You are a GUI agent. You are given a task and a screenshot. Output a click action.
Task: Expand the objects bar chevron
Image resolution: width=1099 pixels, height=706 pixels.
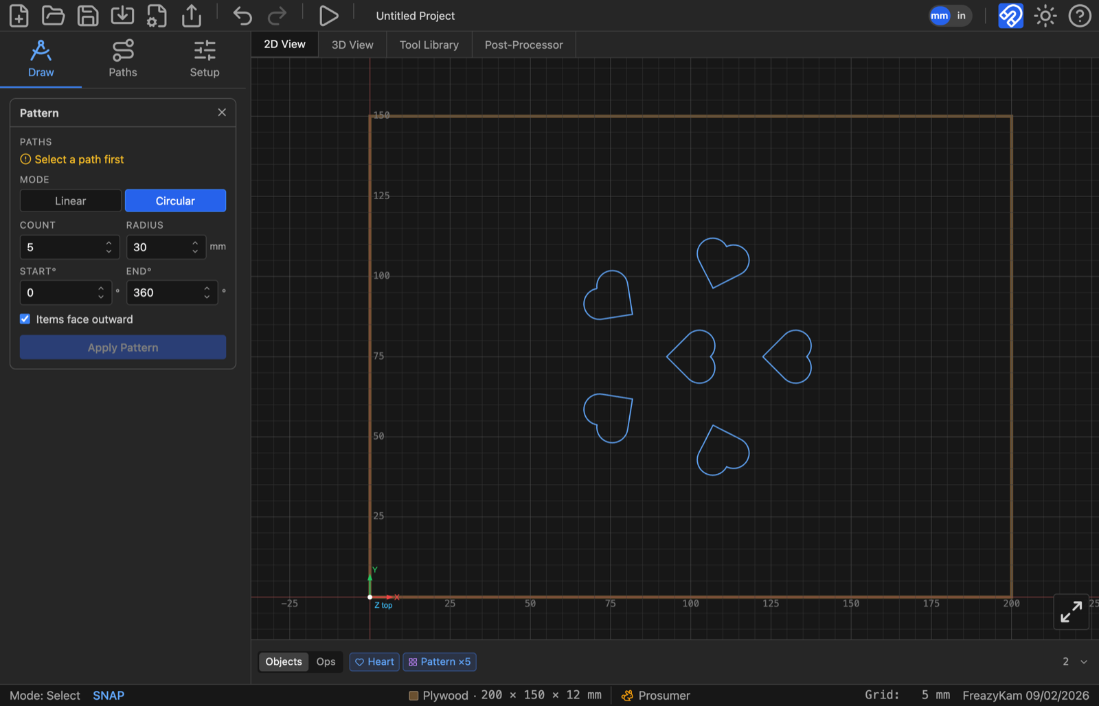[x=1084, y=661]
